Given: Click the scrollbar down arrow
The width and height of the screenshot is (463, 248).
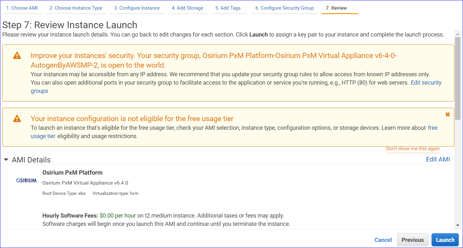Looking at the screenshot, I should (x=458, y=226).
